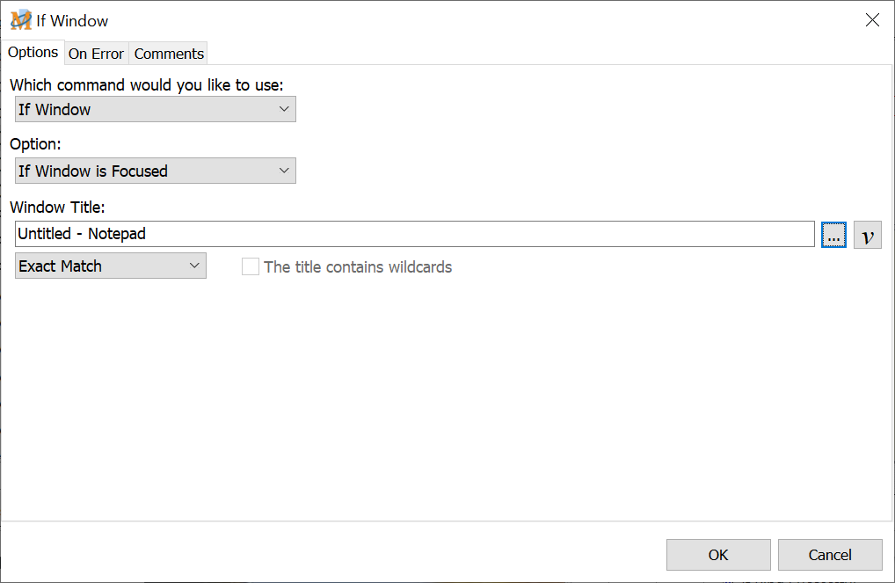Click the 'Option:' label

[x=35, y=144]
